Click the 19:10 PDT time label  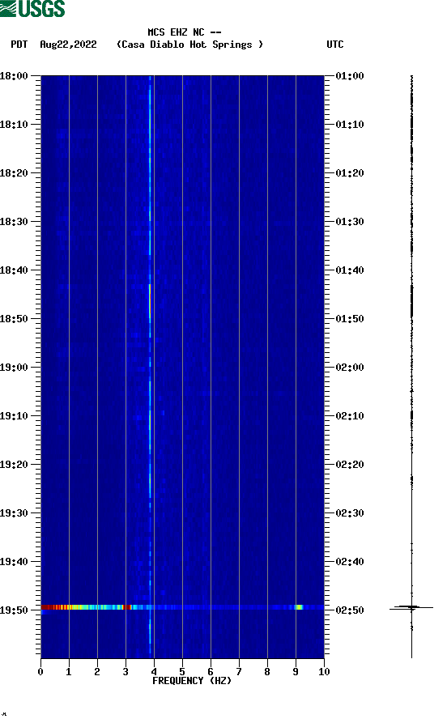click(x=14, y=416)
